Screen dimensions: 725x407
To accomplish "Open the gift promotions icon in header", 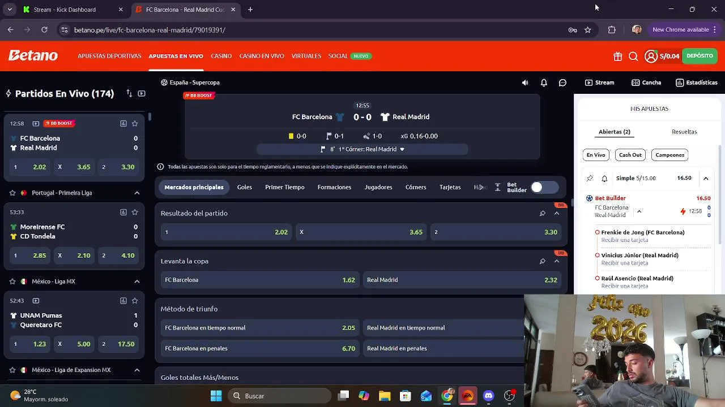I will (x=617, y=56).
